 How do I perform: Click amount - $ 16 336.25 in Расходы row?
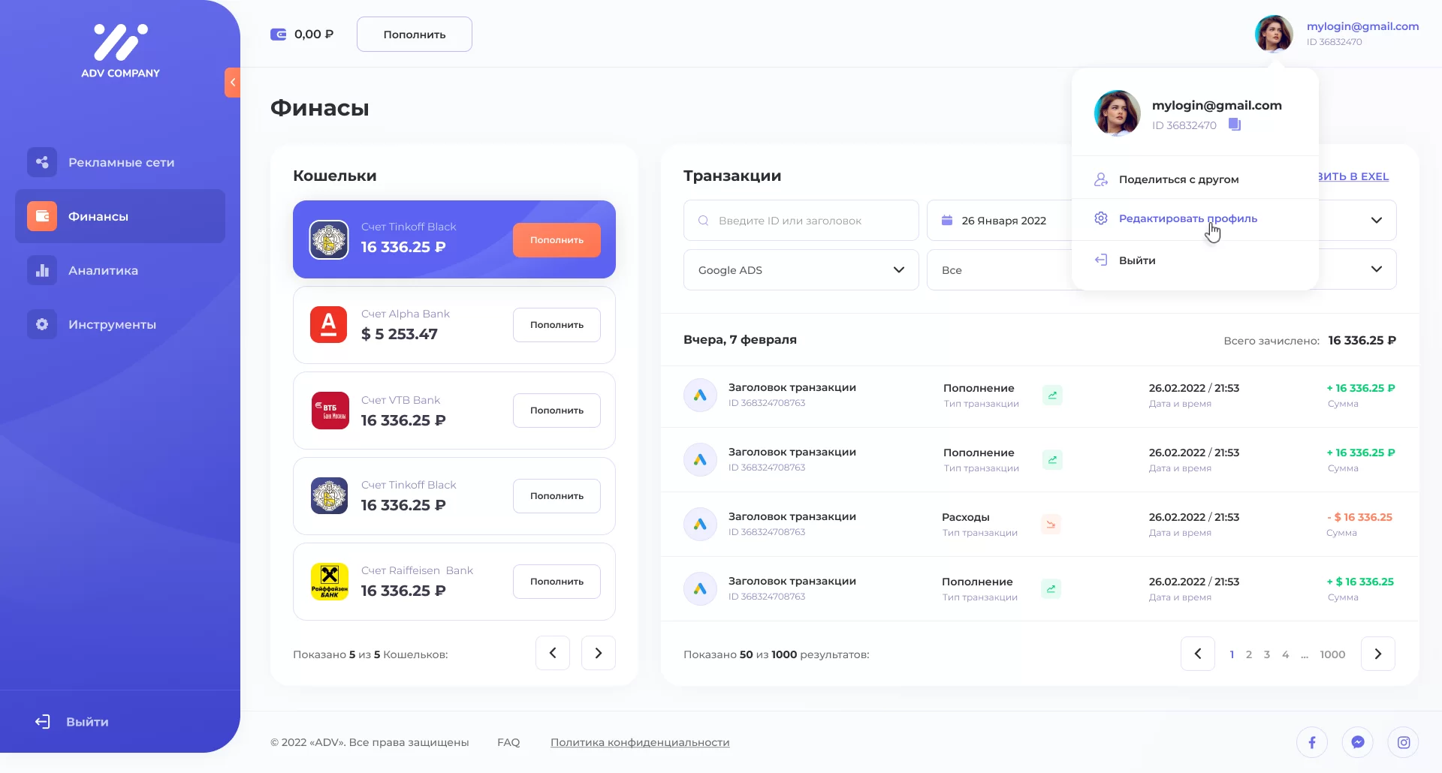[x=1359, y=517]
